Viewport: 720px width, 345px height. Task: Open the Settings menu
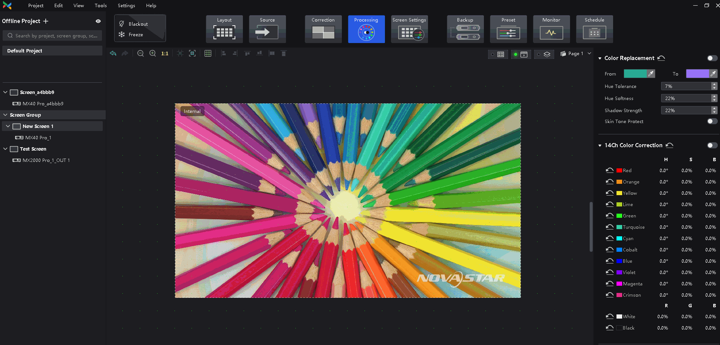pos(127,6)
